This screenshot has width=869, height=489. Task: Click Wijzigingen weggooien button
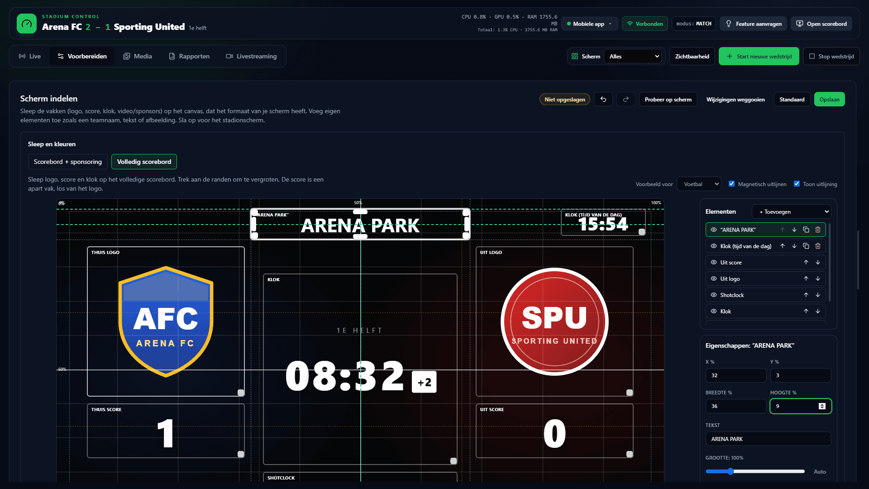(x=735, y=99)
